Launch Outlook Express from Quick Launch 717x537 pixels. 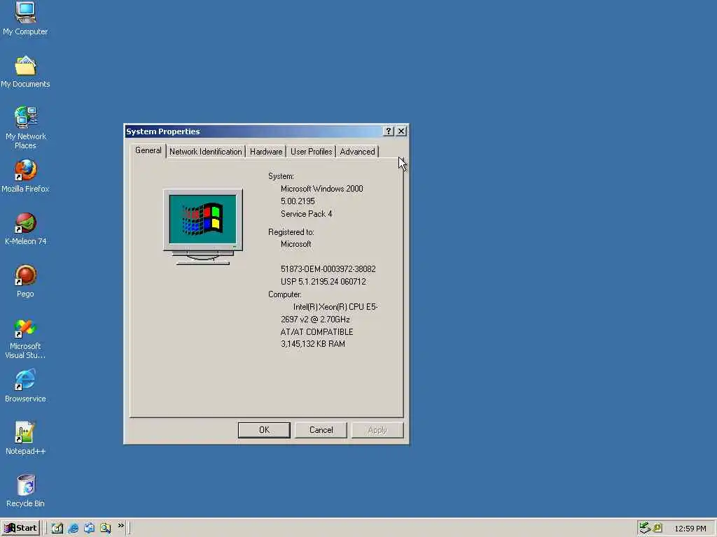click(89, 528)
